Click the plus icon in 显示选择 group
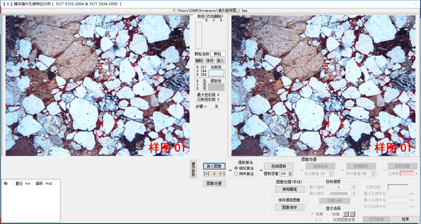421x224 pixels. tap(346, 214)
